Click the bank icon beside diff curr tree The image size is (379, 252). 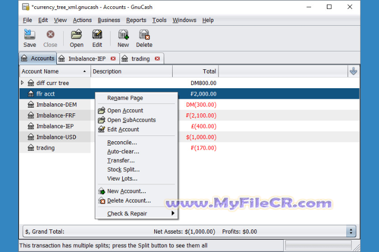click(x=31, y=83)
